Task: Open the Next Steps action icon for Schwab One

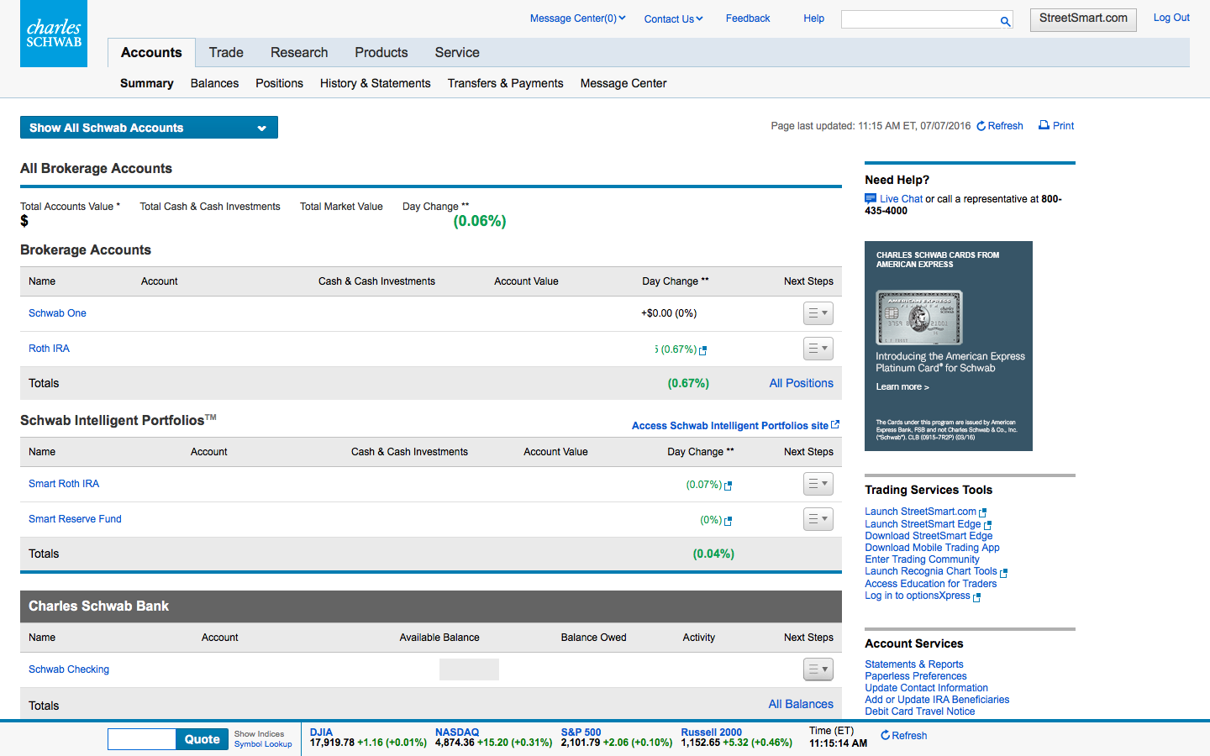Action: tap(818, 312)
